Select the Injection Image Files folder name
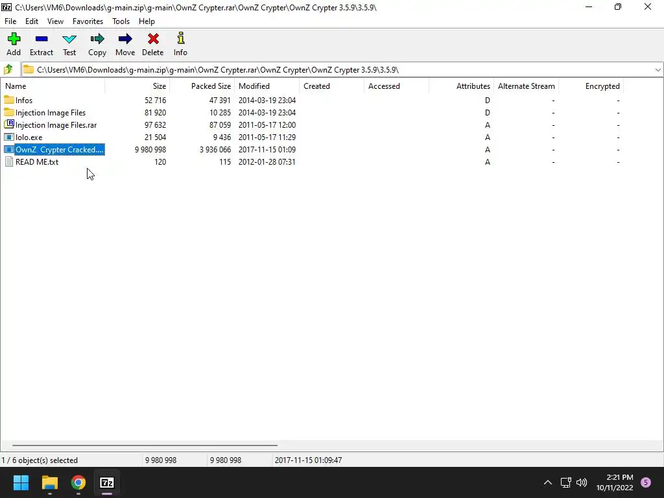Image resolution: width=664 pixels, height=498 pixels. (51, 113)
